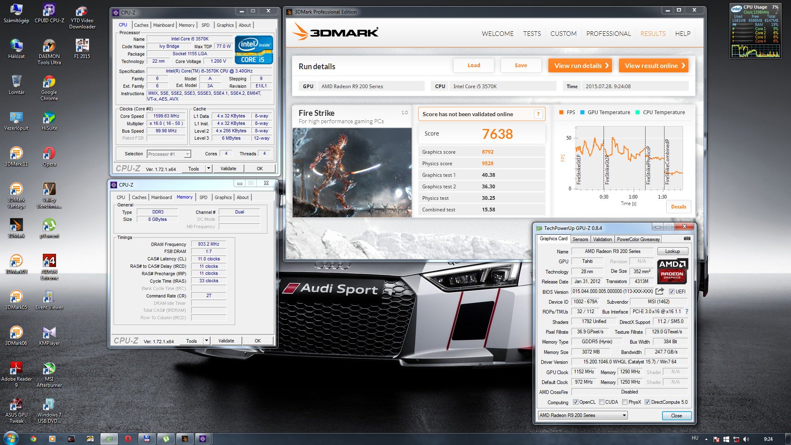Image resolution: width=791 pixels, height=445 pixels.
Task: Enable the PhysX checkbox
Action: coord(625,402)
